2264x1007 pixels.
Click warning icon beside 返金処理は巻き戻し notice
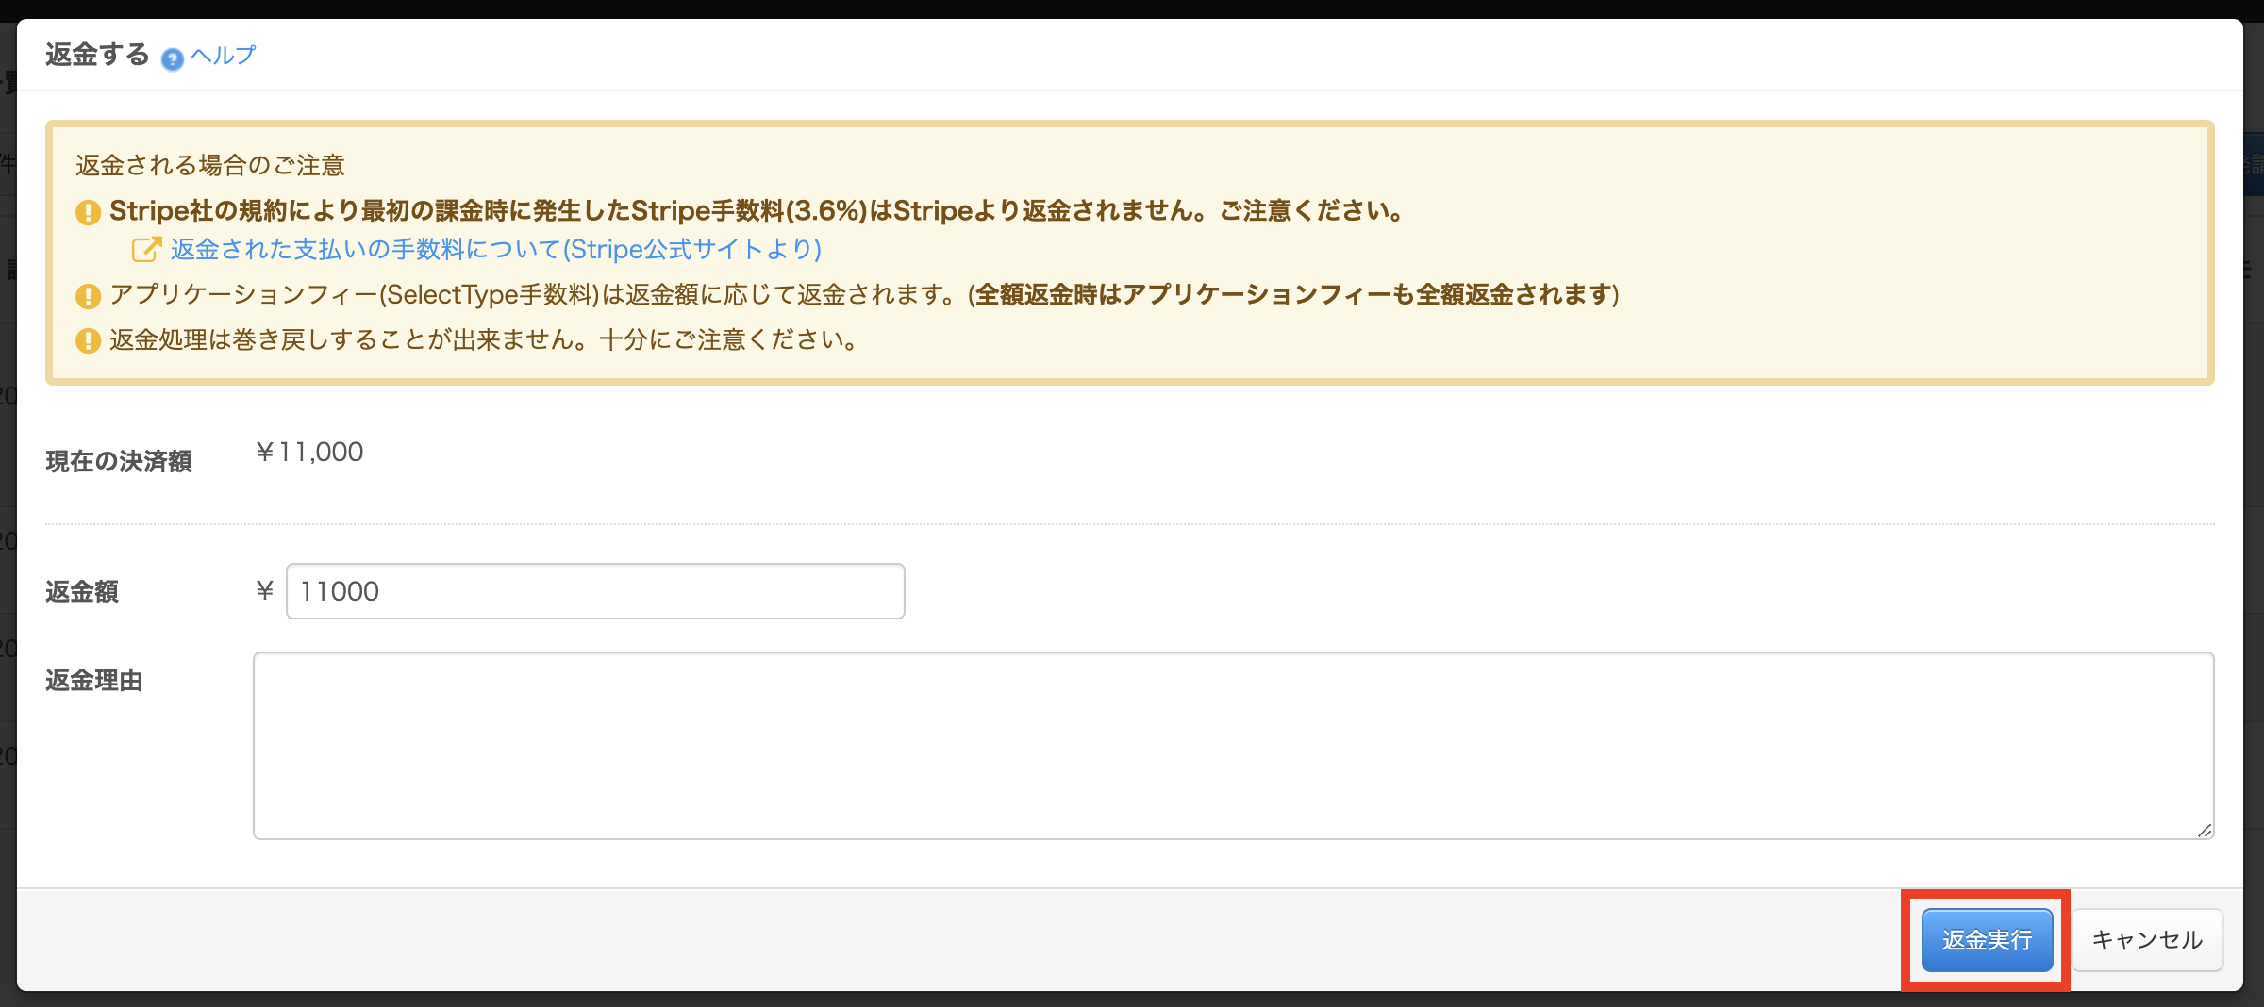pyautogui.click(x=88, y=340)
